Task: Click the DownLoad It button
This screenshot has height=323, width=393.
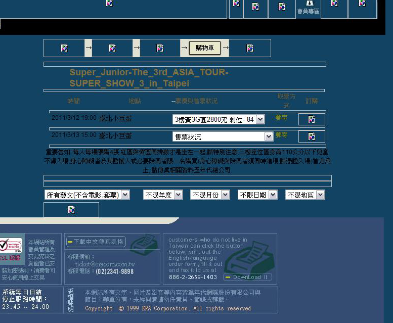Action: [x=247, y=277]
